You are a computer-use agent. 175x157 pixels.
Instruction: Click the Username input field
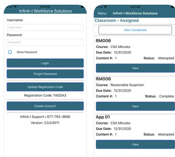pyautogui.click(x=45, y=27)
